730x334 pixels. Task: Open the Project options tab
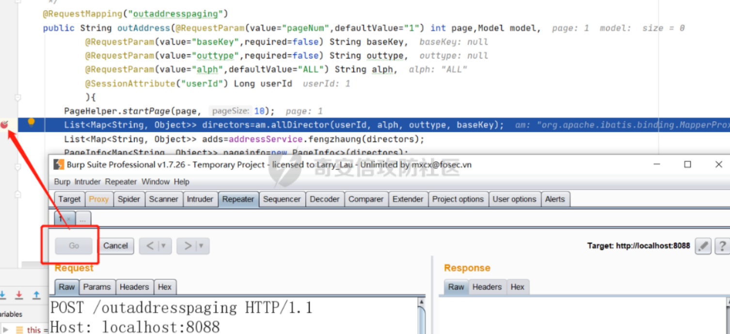pos(458,199)
